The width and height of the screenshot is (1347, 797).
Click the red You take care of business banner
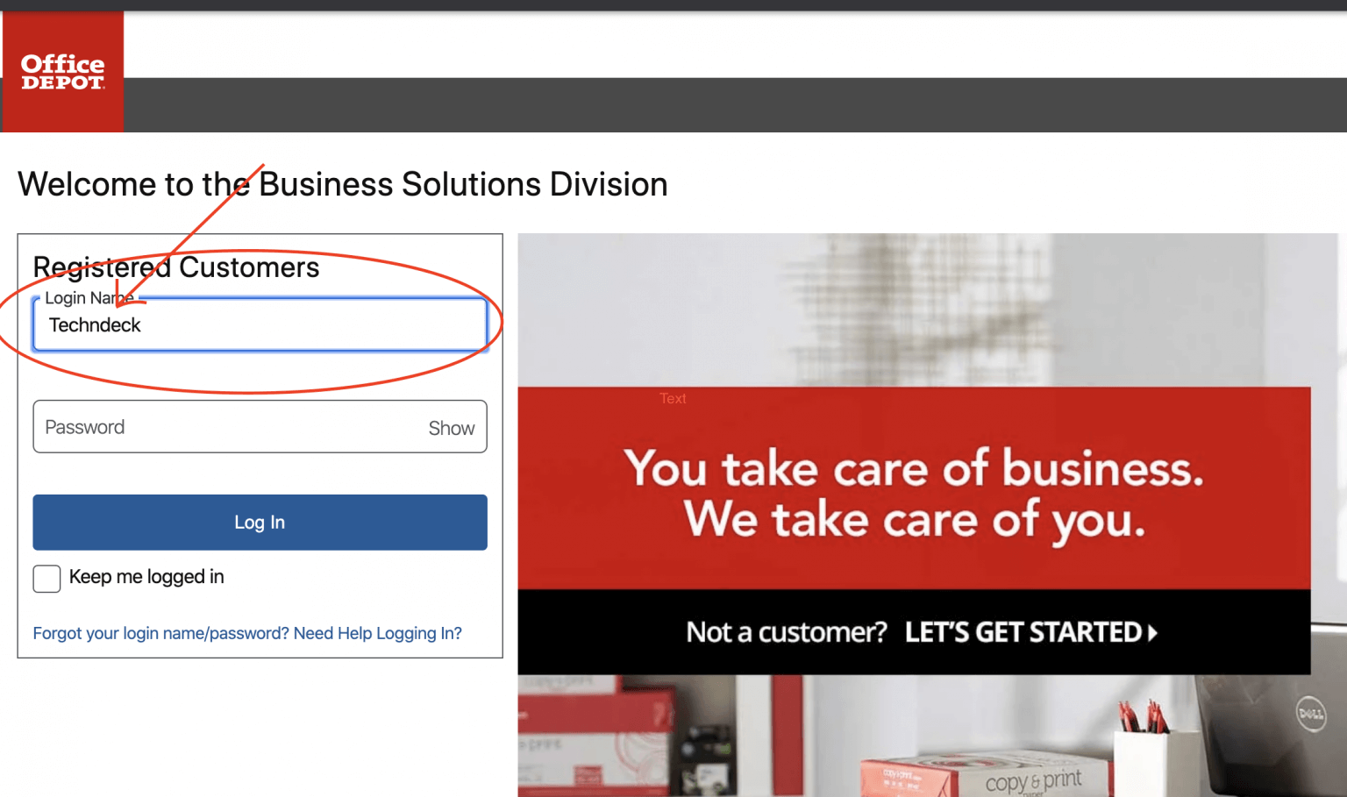914,487
